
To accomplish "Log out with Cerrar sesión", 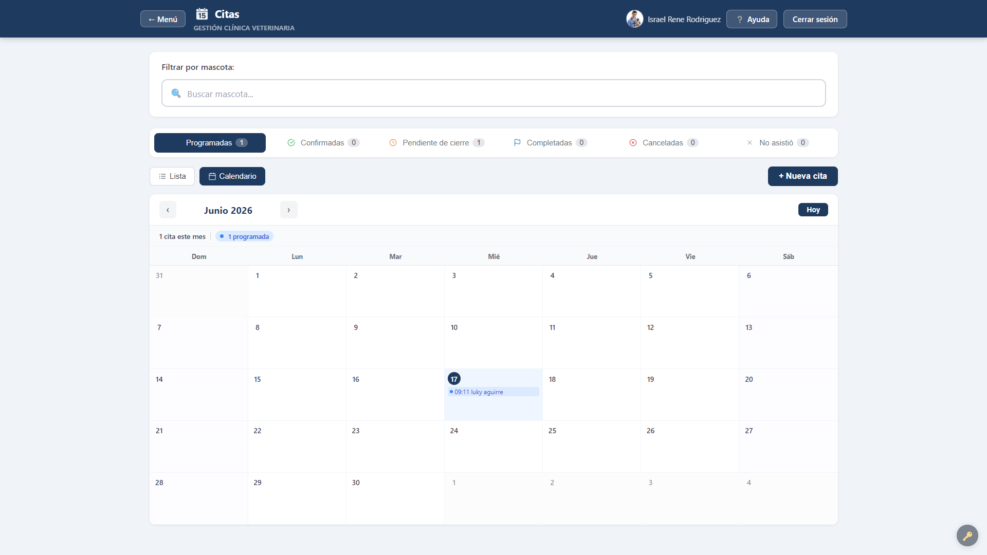I will tap(815, 19).
